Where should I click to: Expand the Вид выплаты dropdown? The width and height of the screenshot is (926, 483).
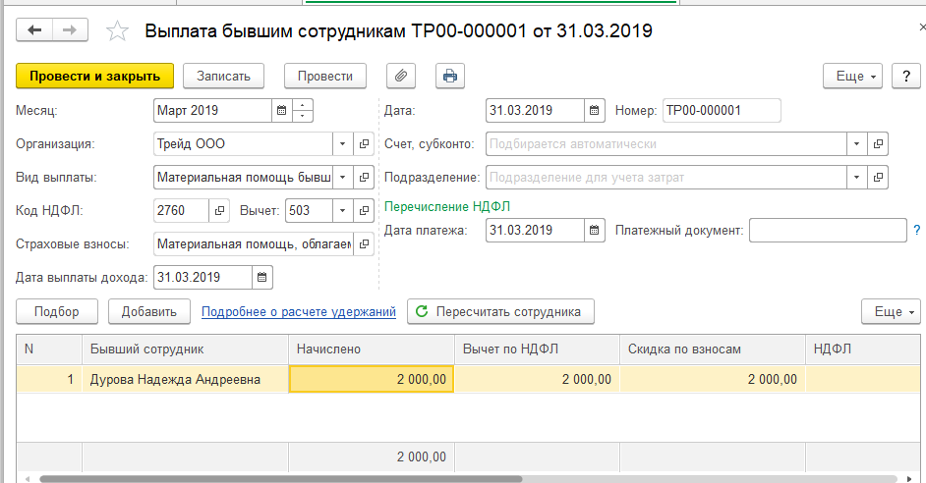(x=342, y=177)
